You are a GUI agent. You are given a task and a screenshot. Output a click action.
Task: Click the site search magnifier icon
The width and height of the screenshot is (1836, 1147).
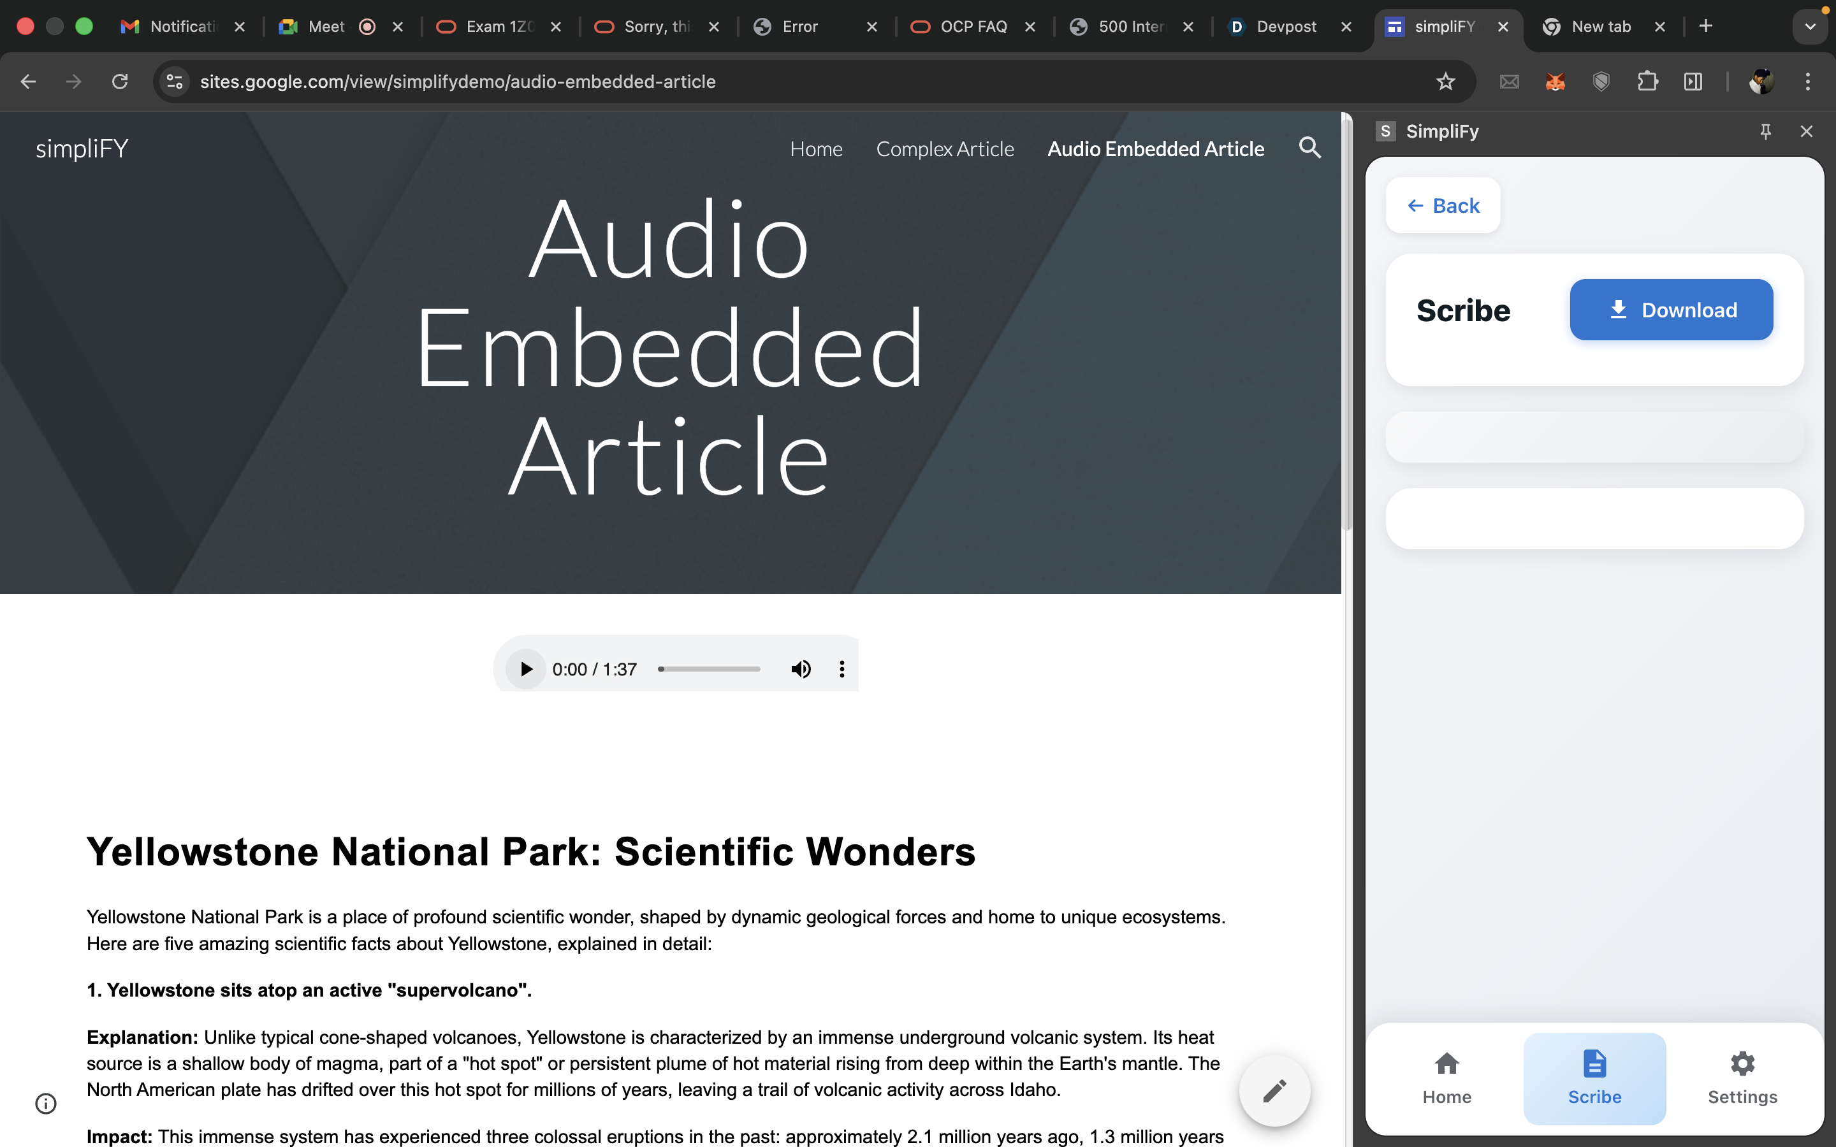pos(1309,148)
